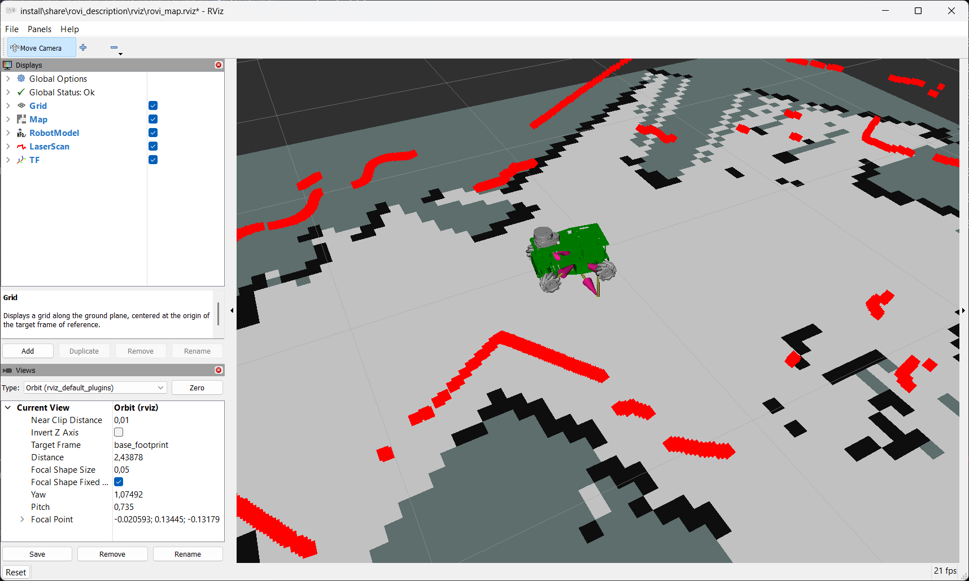Click the Add display button

tap(28, 351)
